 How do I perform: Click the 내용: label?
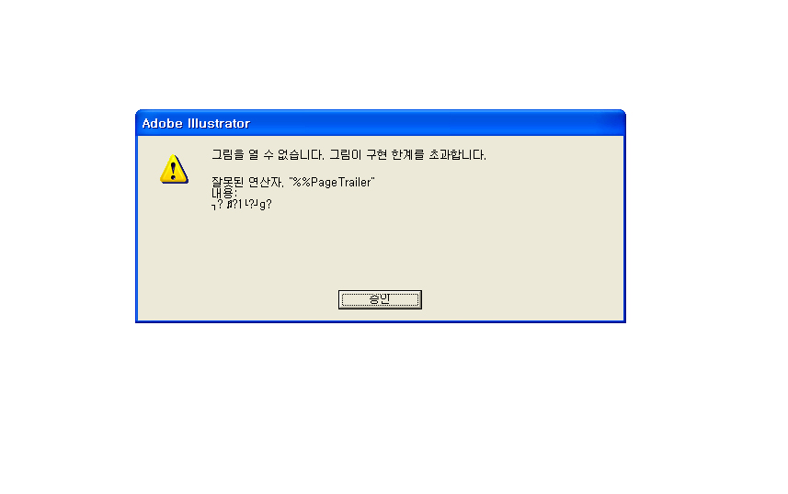point(224,193)
